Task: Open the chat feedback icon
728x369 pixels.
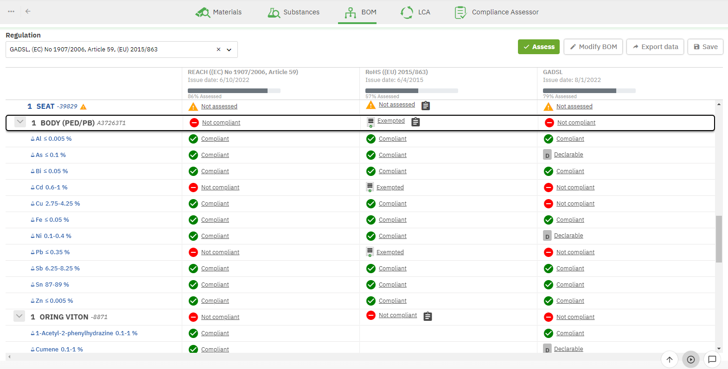Action: [712, 359]
